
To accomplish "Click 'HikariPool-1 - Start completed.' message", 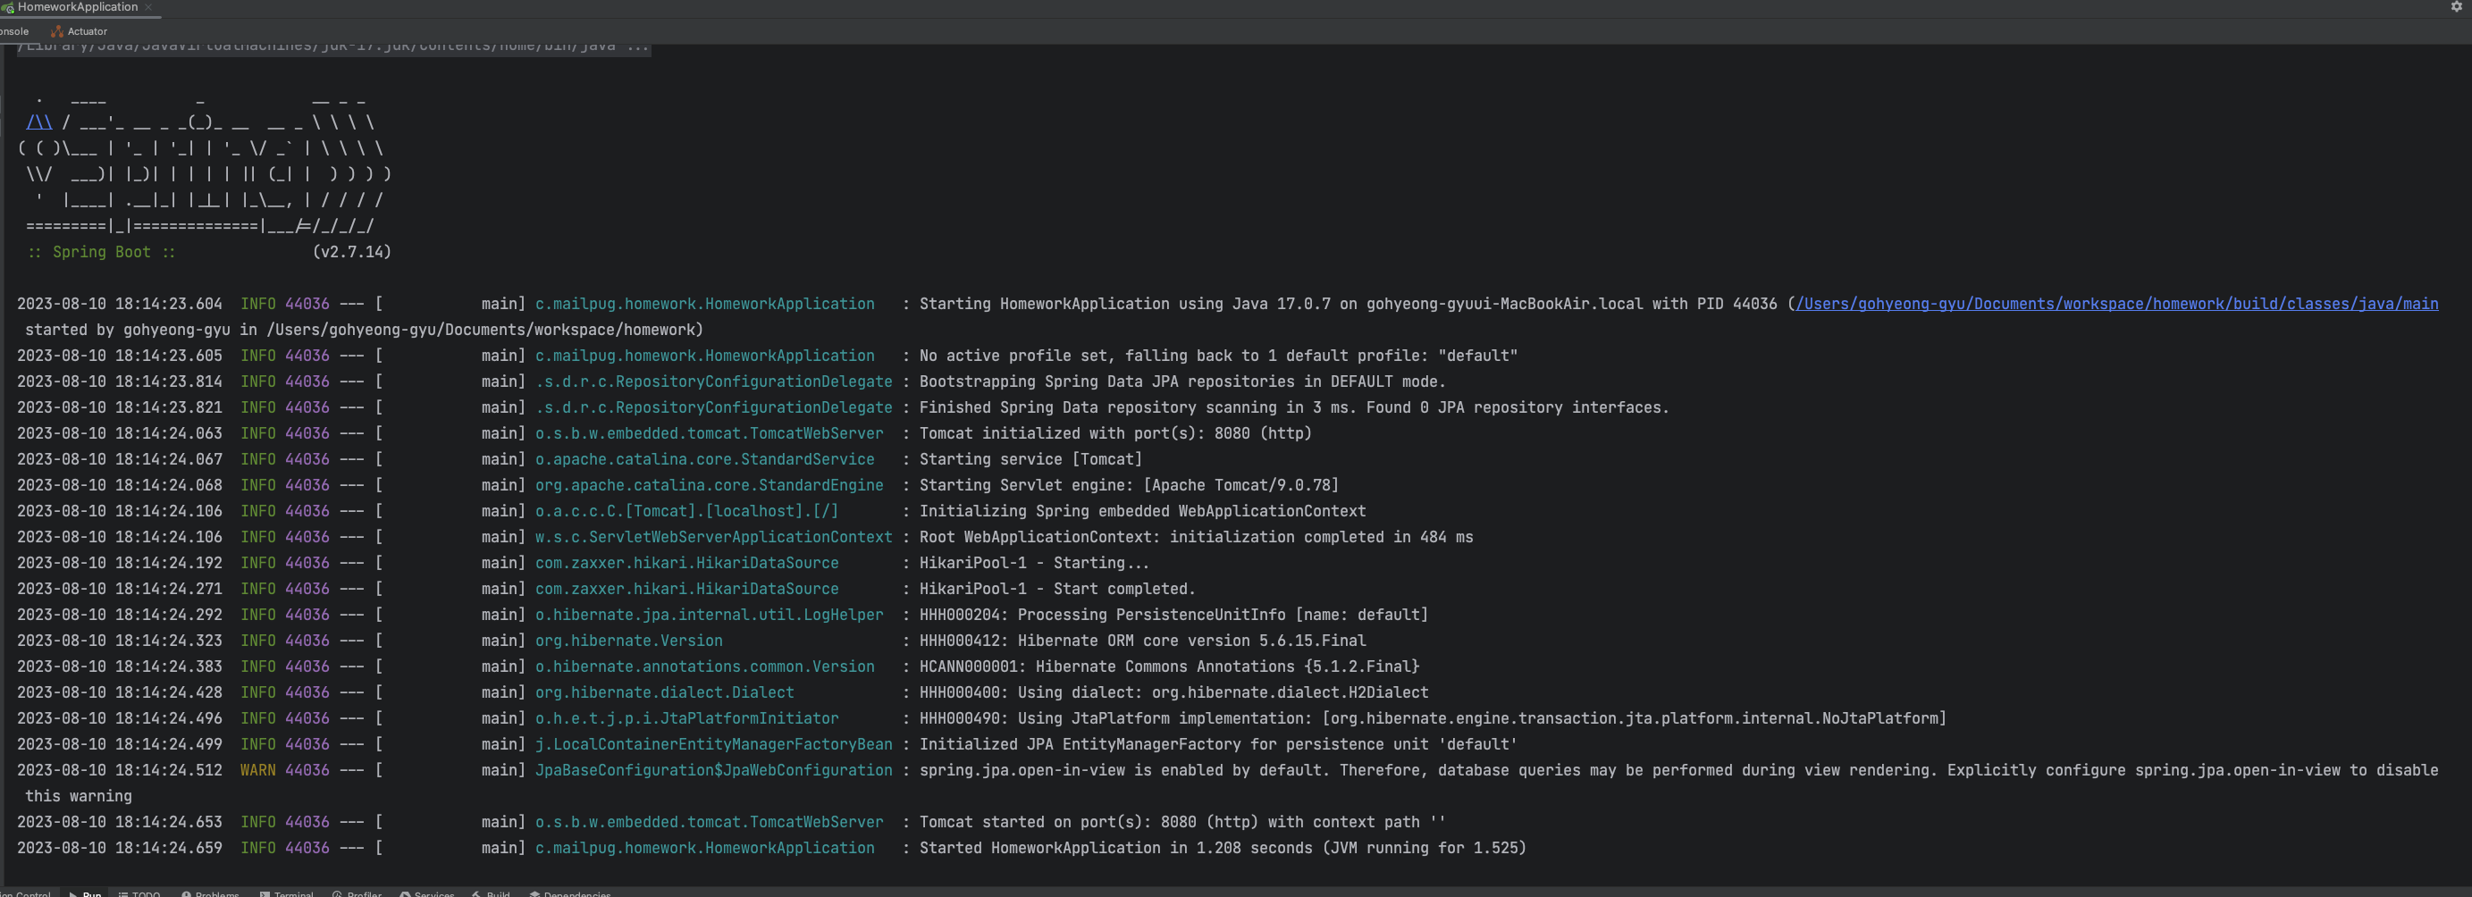I will [1057, 589].
